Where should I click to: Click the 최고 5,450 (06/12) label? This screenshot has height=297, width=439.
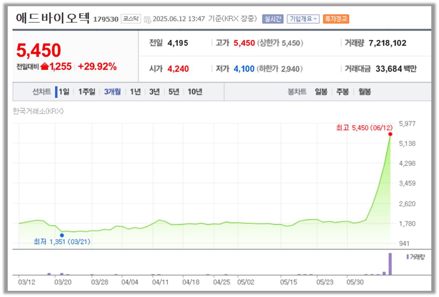[x=364, y=128]
